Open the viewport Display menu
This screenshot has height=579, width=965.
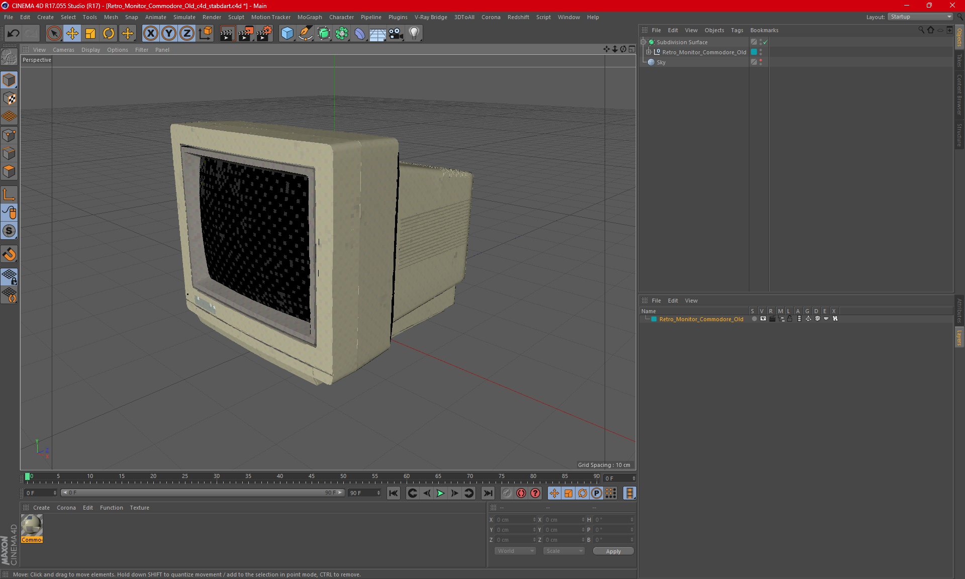(90, 50)
